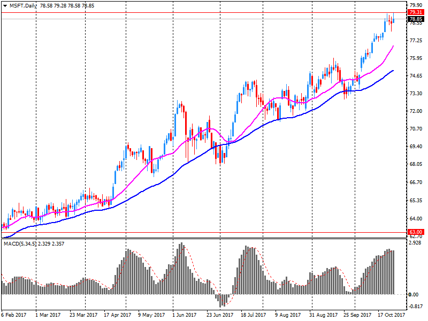This screenshot has width=428, height=321.
Task: Click the red 63.00 price label
Action: point(416,232)
